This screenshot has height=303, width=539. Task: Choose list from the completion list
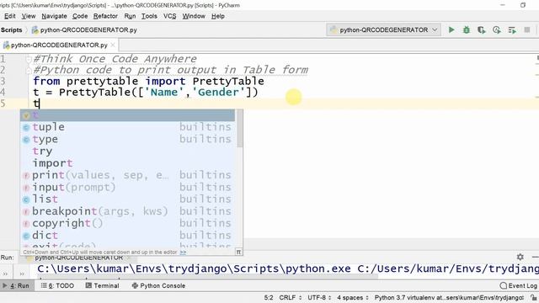point(127,199)
